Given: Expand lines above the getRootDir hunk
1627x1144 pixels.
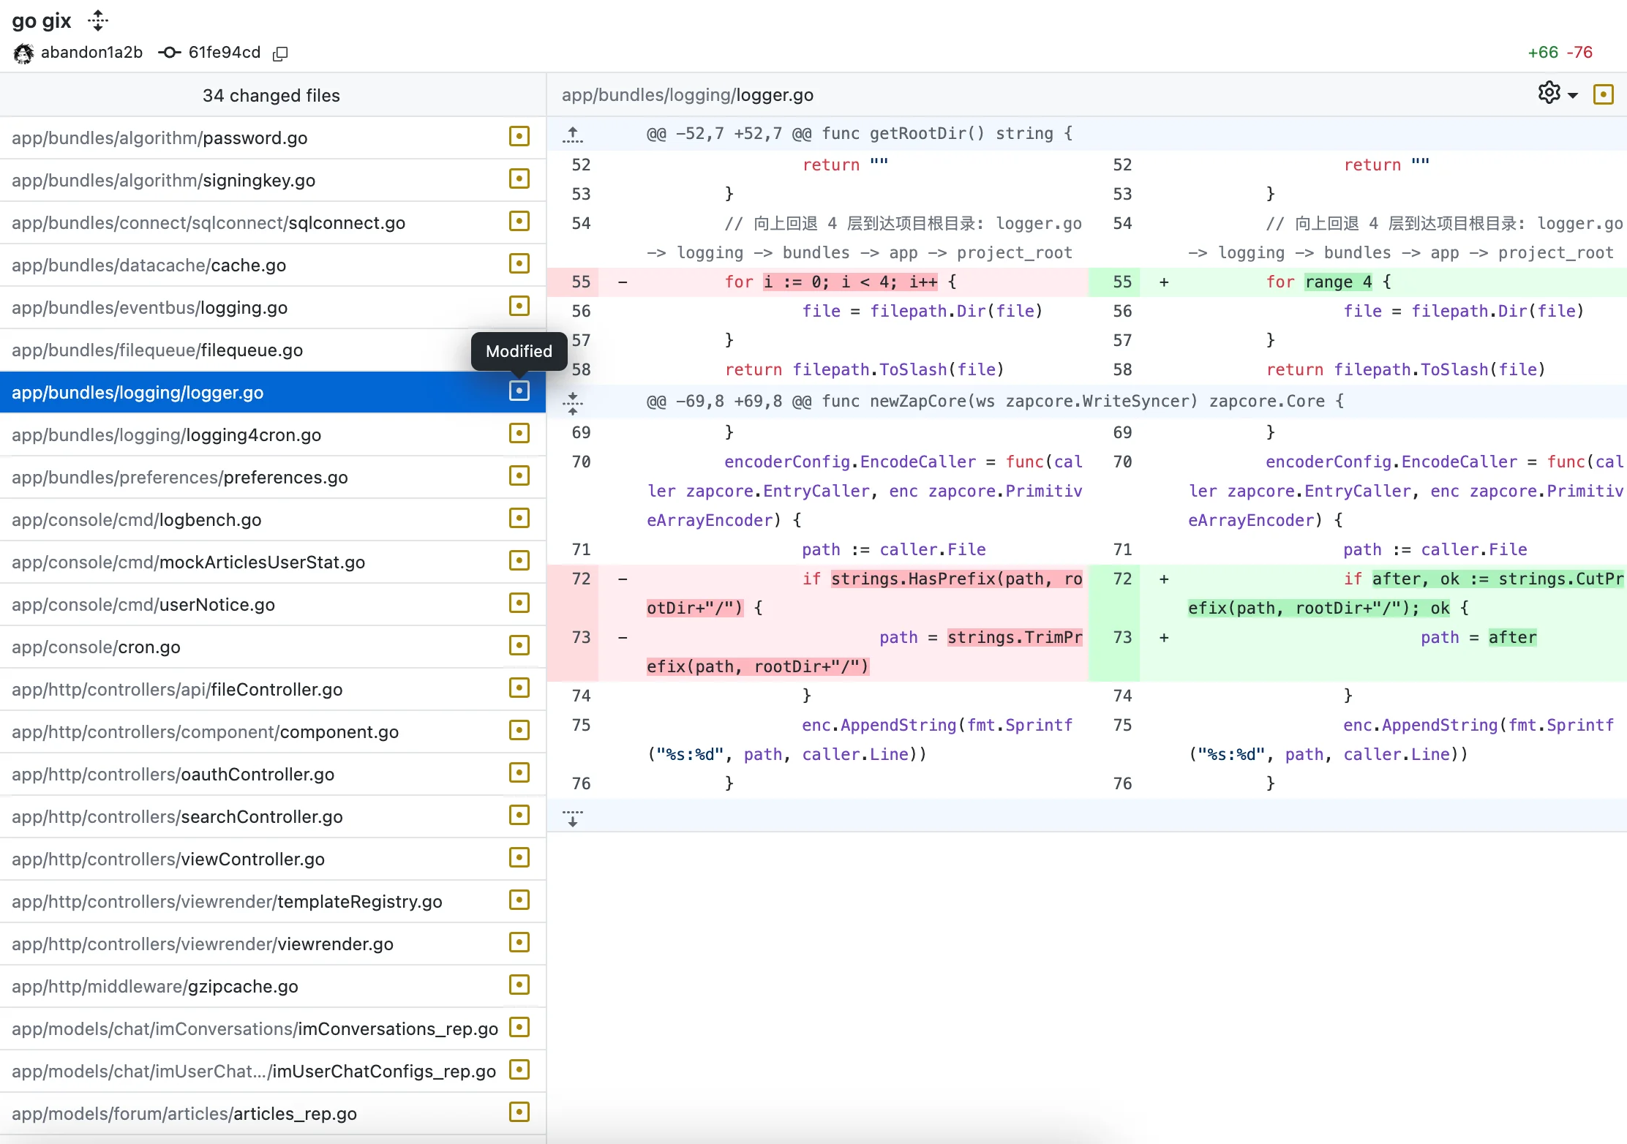Looking at the screenshot, I should [x=573, y=134].
